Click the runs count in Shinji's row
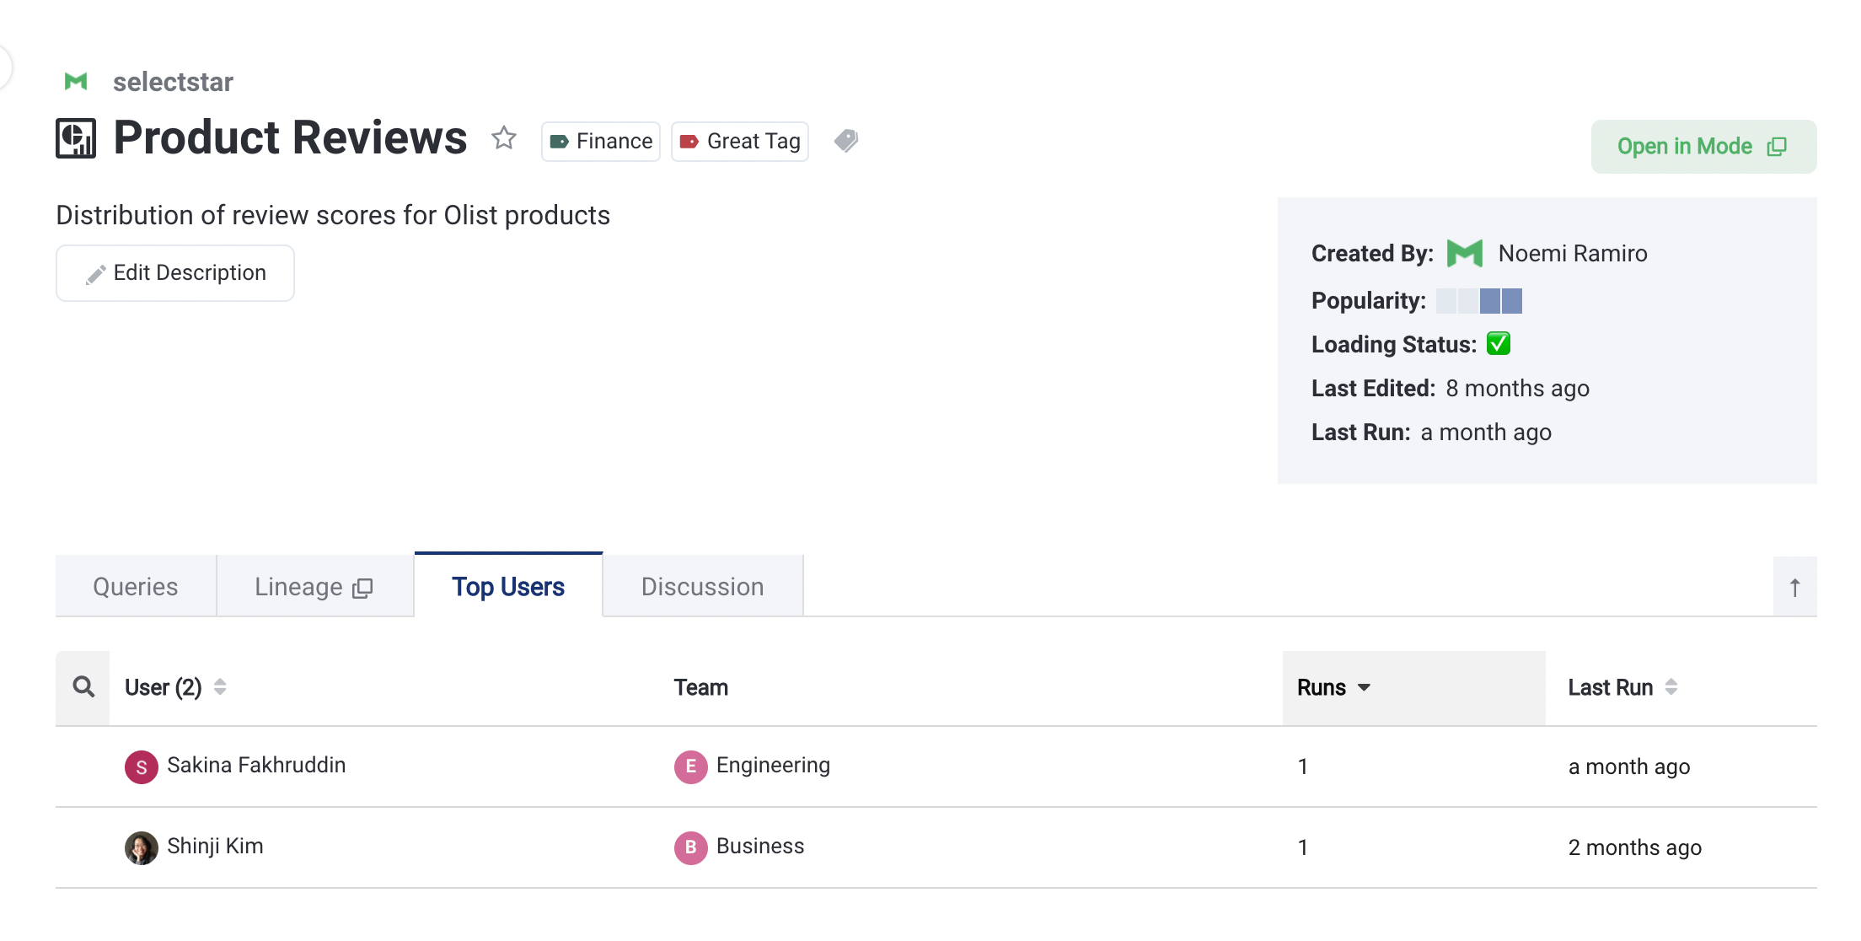 point(1303,847)
